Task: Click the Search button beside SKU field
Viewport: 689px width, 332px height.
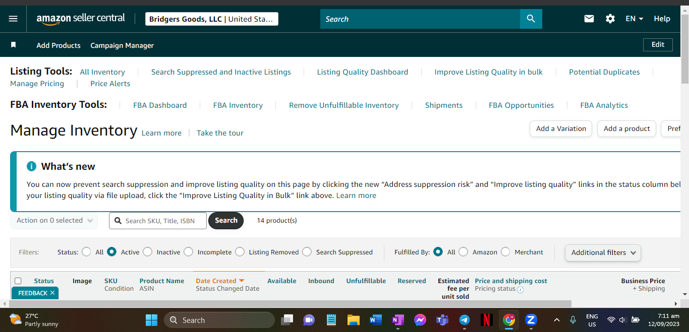Action: click(226, 220)
